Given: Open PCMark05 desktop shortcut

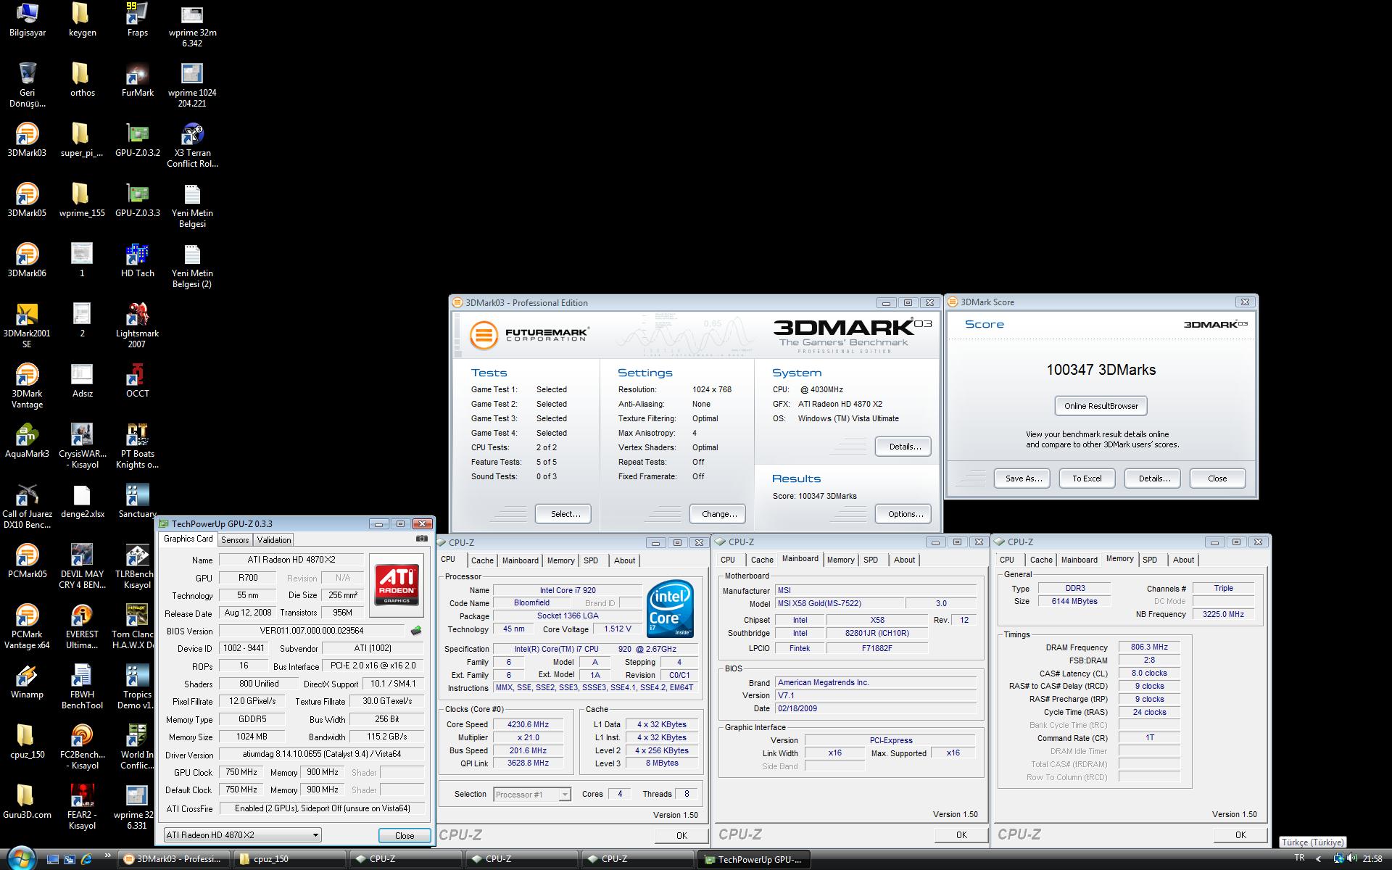Looking at the screenshot, I should pos(27,561).
